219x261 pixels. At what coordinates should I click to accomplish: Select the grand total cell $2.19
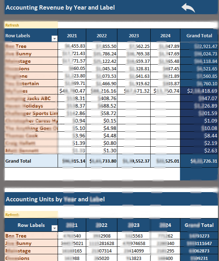199,143
